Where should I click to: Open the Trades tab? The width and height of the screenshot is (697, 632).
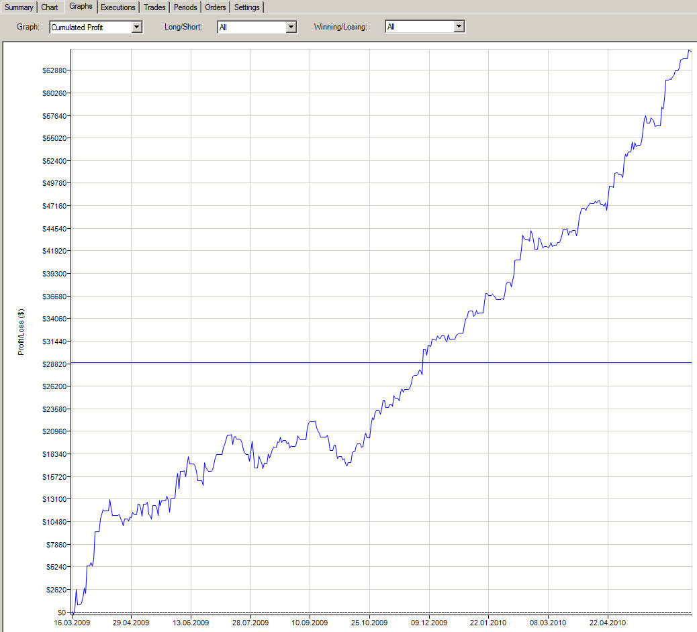coord(154,7)
